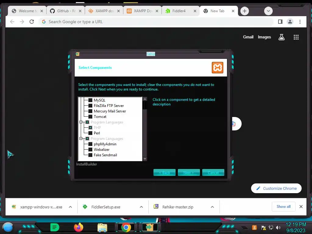Screen dimensions: 312x234
Task: Toggle the Perl component checkbox
Action: click(90, 133)
